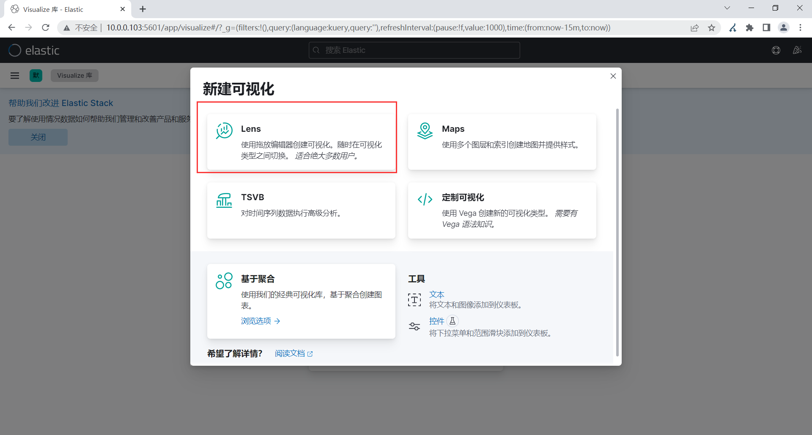
Task: Open the Maps visualization card
Action: pyautogui.click(x=502, y=142)
